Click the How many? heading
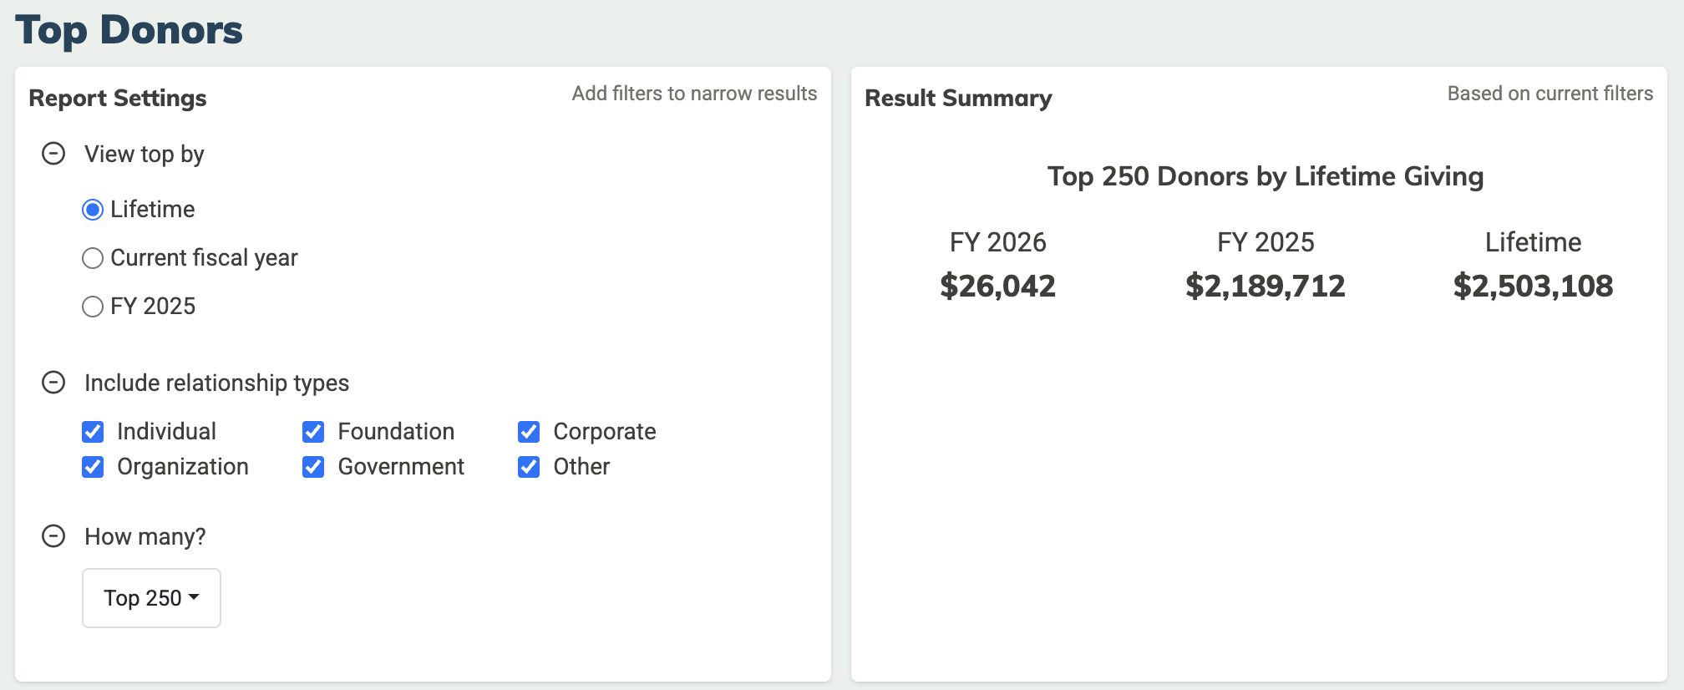1684x690 pixels. pyautogui.click(x=145, y=537)
